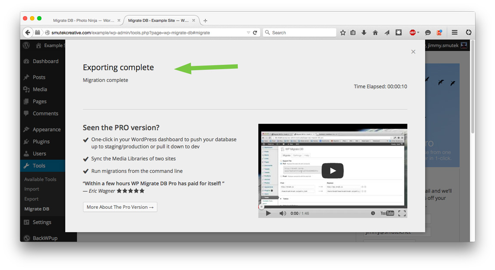The width and height of the screenshot is (495, 270).
Task: Open the URL history dropdown arrow
Action: coord(248,33)
